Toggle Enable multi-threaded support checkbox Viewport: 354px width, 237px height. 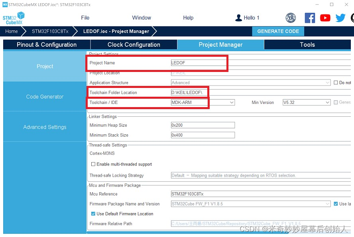click(x=93, y=164)
